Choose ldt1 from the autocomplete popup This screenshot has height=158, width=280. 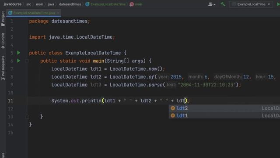[224, 115]
